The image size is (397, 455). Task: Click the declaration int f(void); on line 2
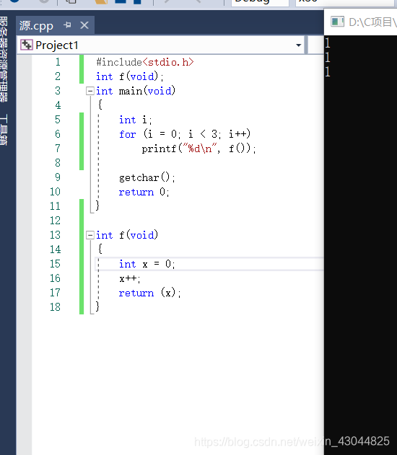pos(130,76)
